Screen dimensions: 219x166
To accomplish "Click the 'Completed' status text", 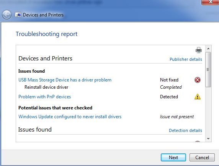I will 171,87.
